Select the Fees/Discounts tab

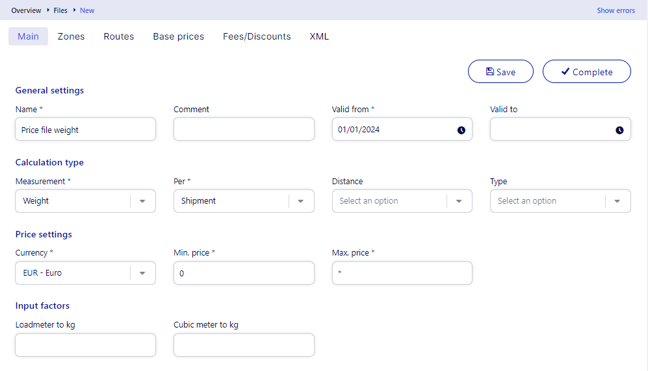click(x=257, y=36)
